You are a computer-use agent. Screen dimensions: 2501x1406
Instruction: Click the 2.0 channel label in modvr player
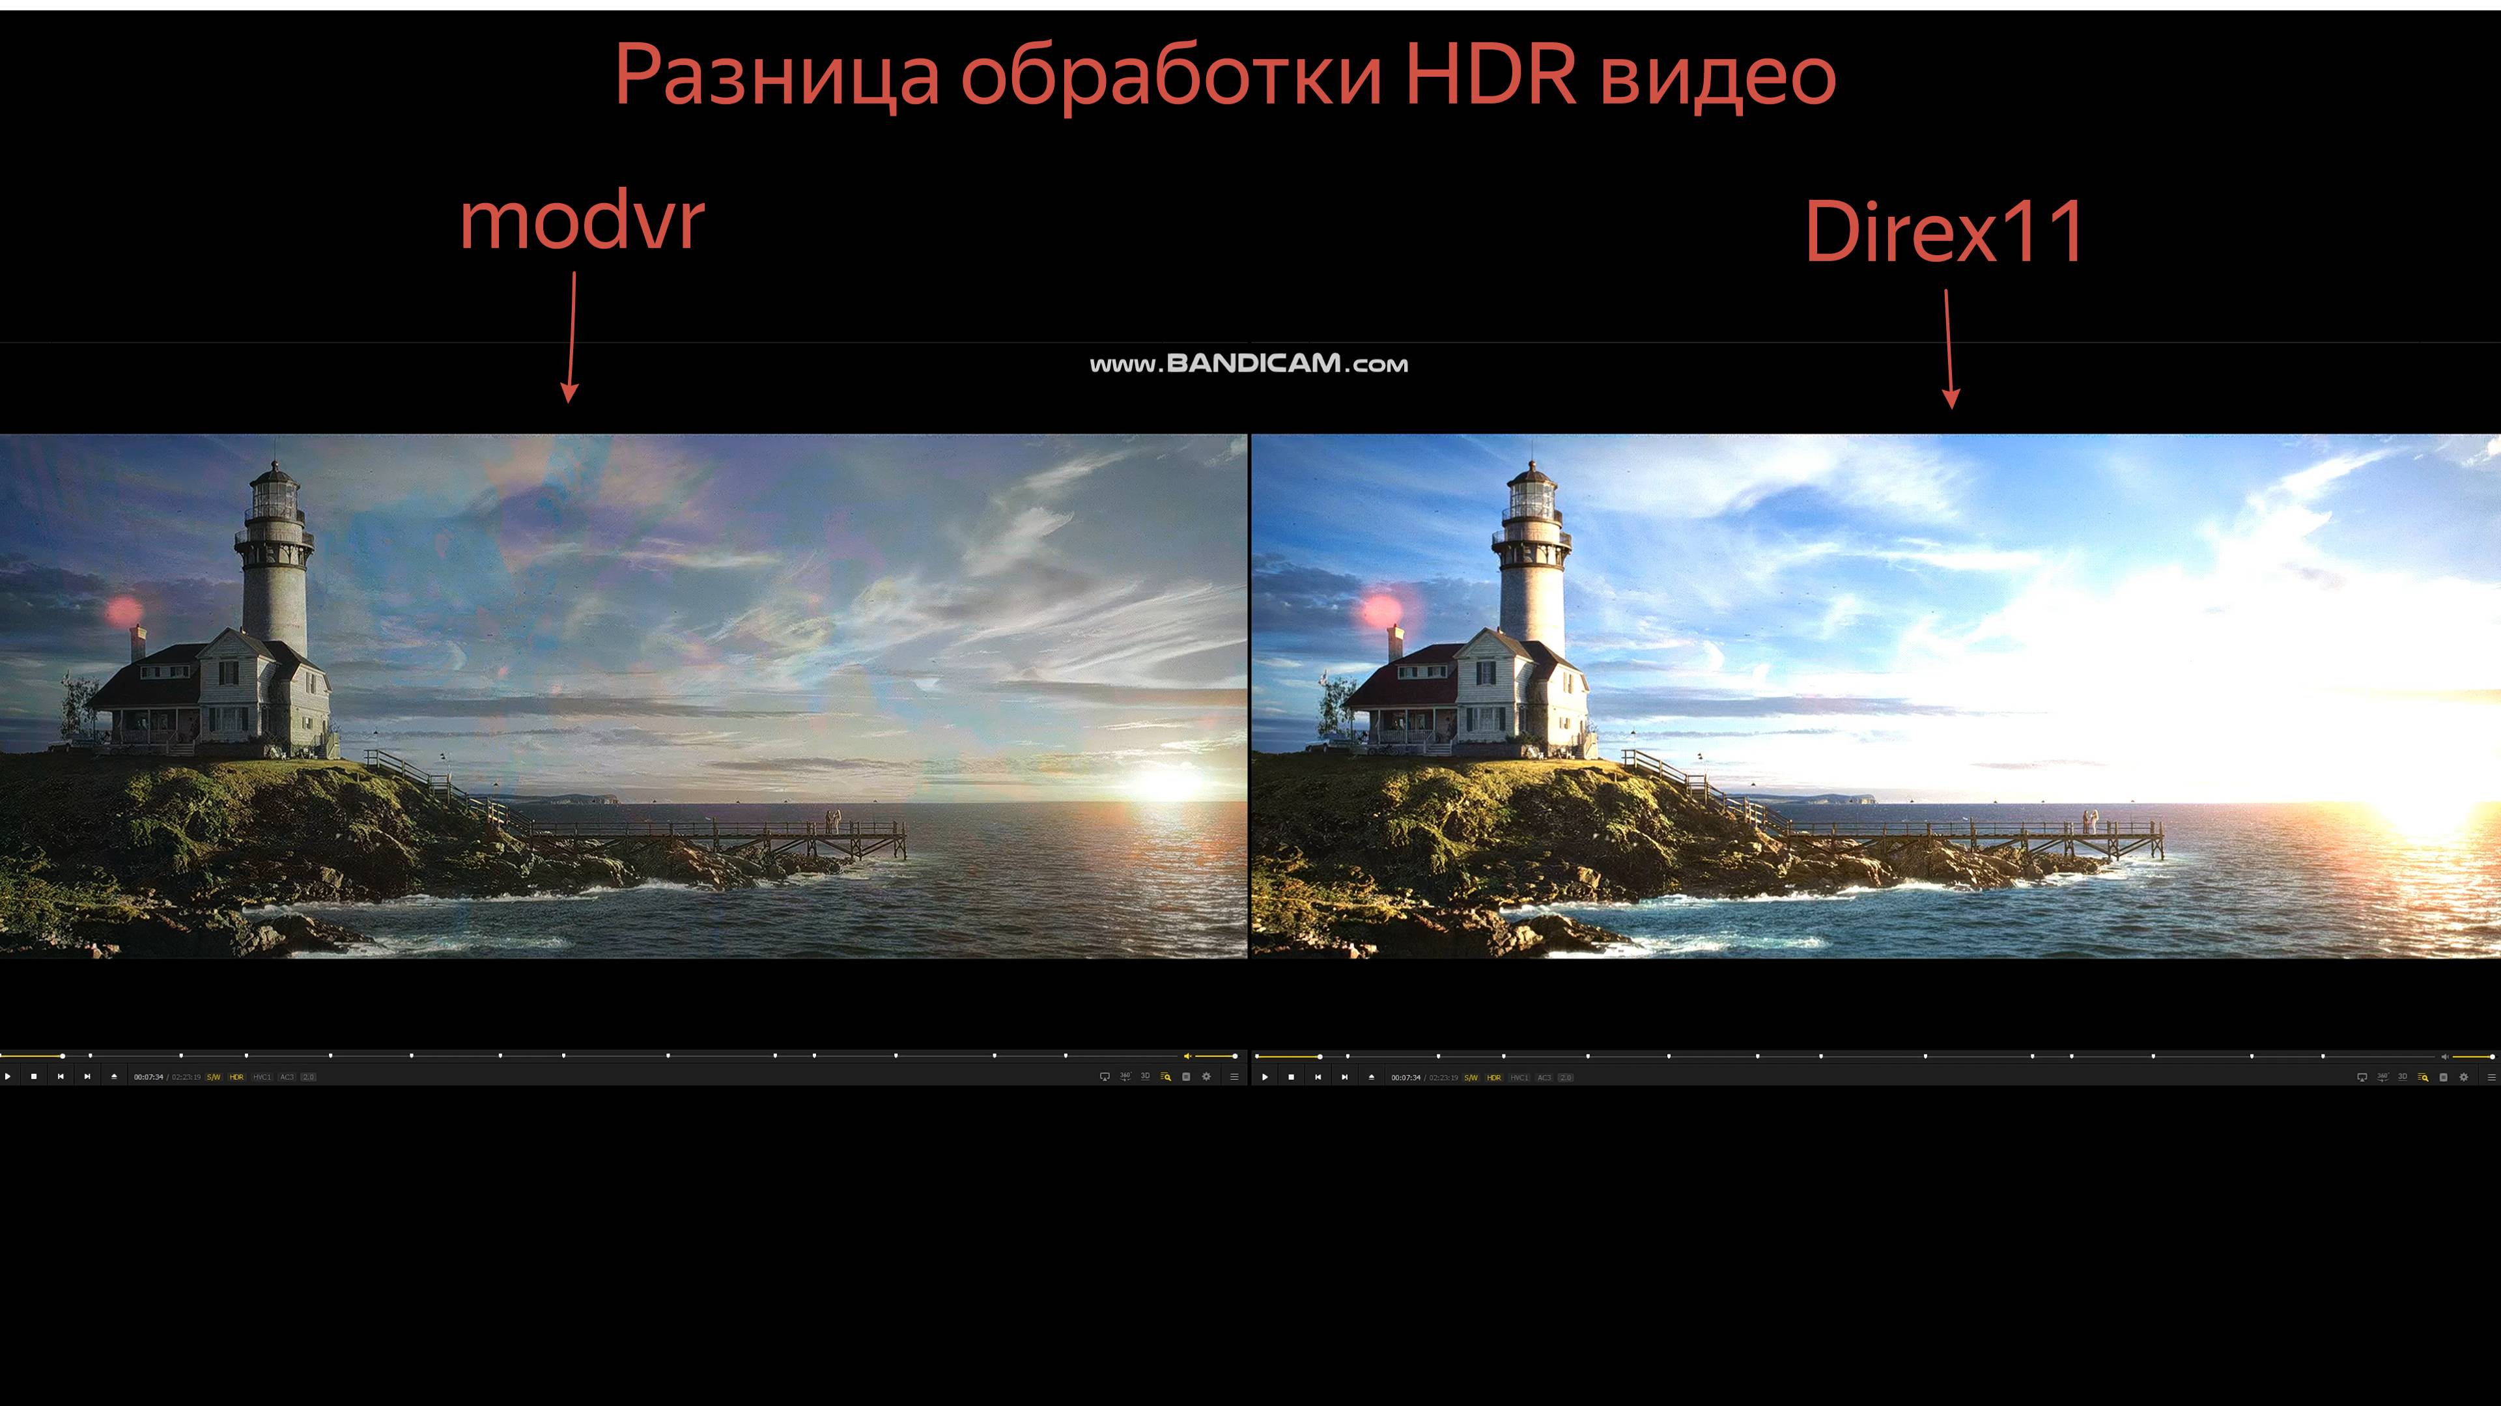[x=309, y=1077]
